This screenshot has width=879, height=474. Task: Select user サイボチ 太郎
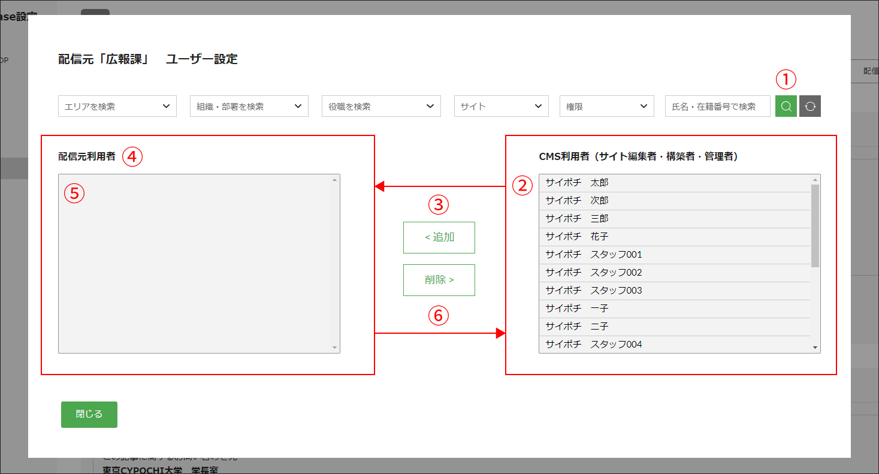tap(675, 183)
